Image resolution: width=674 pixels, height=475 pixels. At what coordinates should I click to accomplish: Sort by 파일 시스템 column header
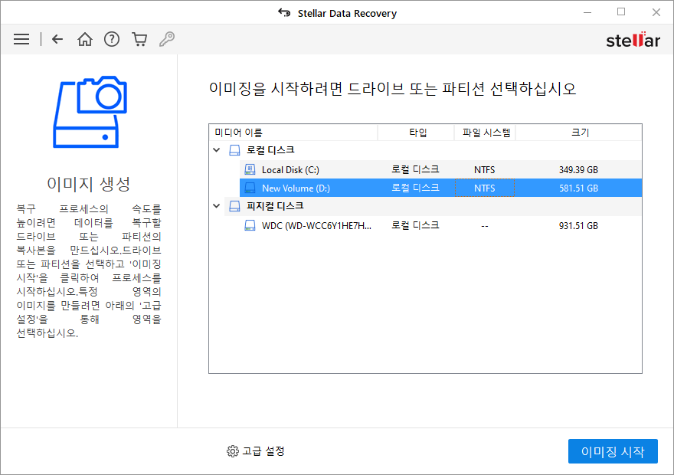pyautogui.click(x=486, y=133)
